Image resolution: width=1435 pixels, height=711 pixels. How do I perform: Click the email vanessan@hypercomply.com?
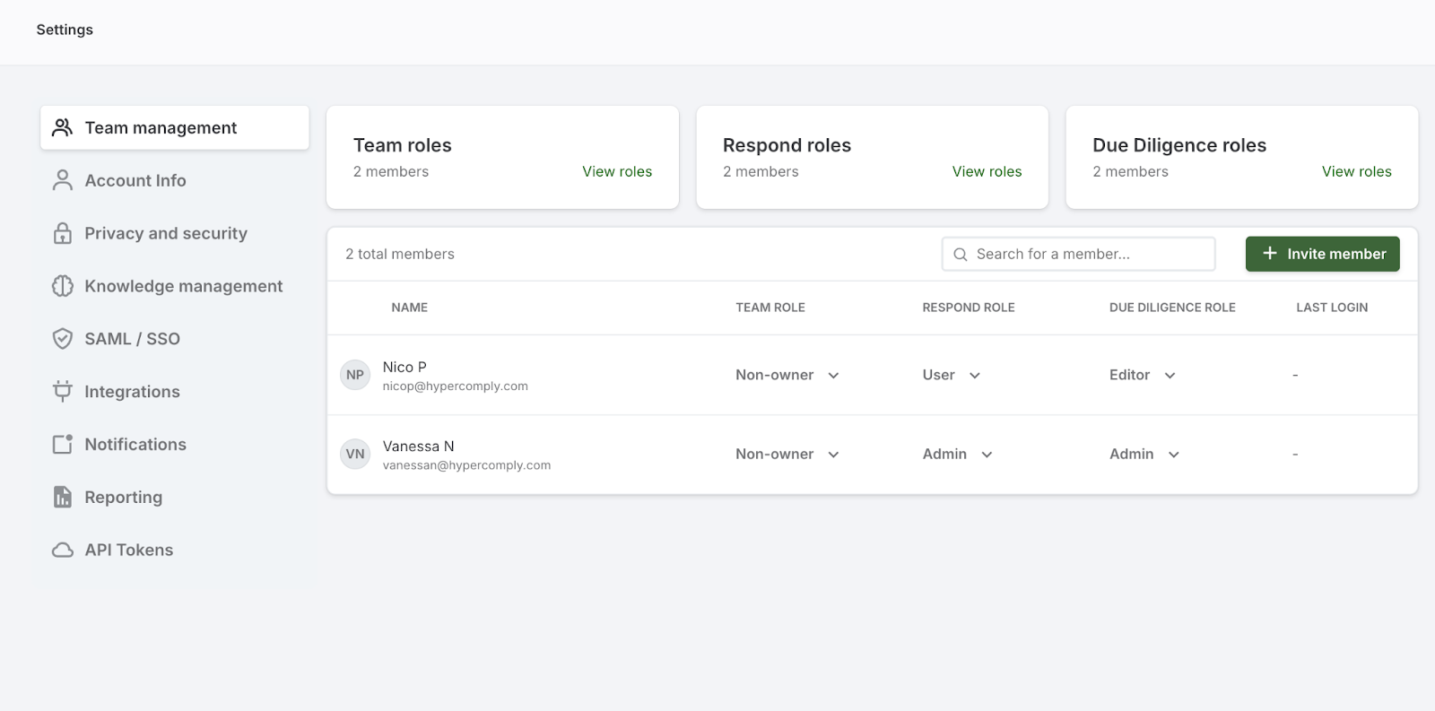[x=466, y=465]
